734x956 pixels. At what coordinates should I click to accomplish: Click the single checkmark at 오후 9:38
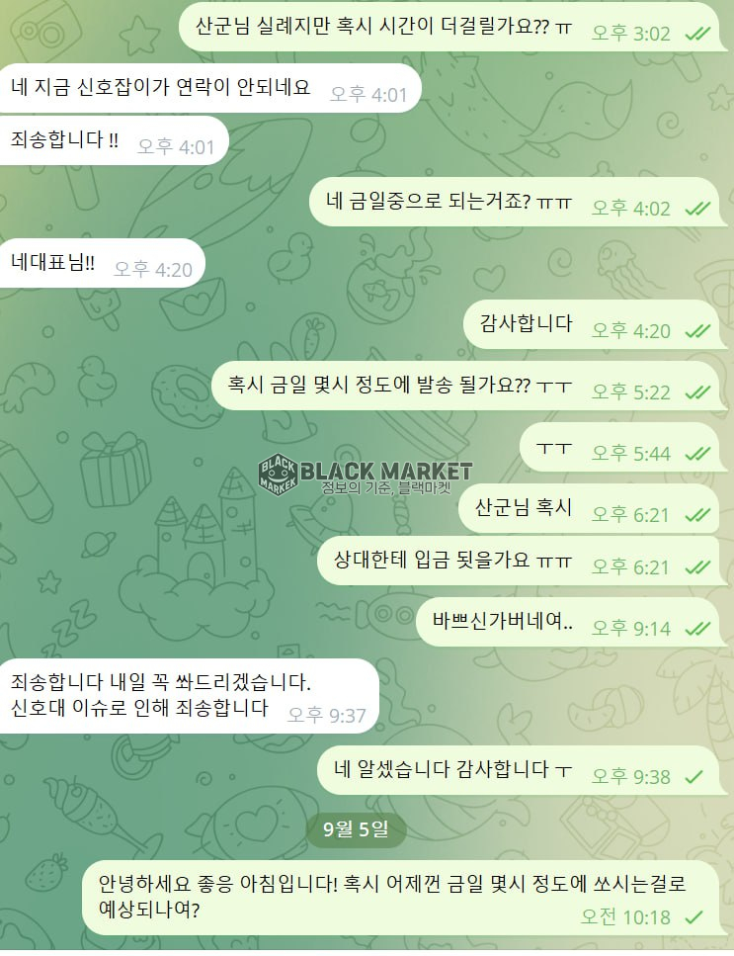tap(693, 777)
